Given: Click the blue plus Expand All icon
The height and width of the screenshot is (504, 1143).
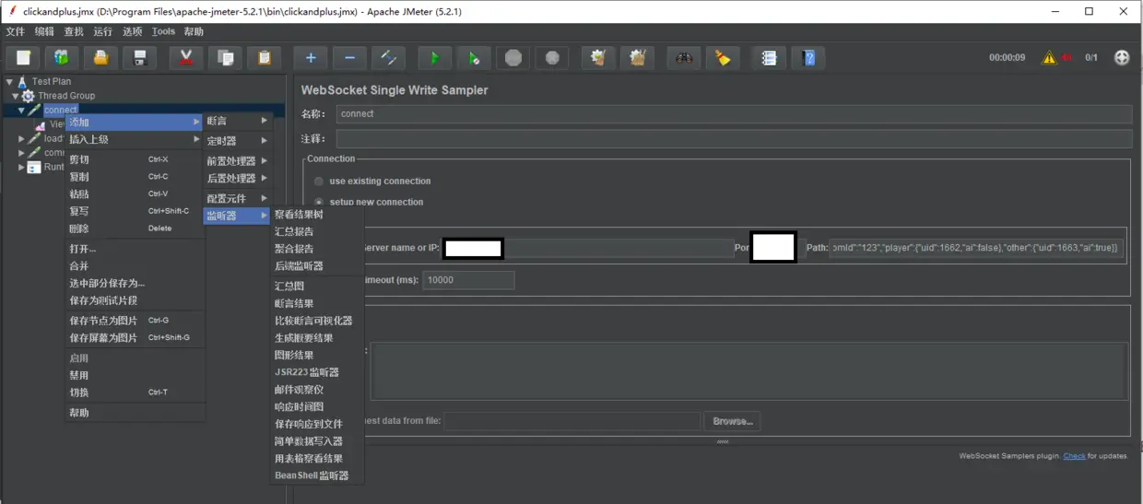Looking at the screenshot, I should coord(311,58).
